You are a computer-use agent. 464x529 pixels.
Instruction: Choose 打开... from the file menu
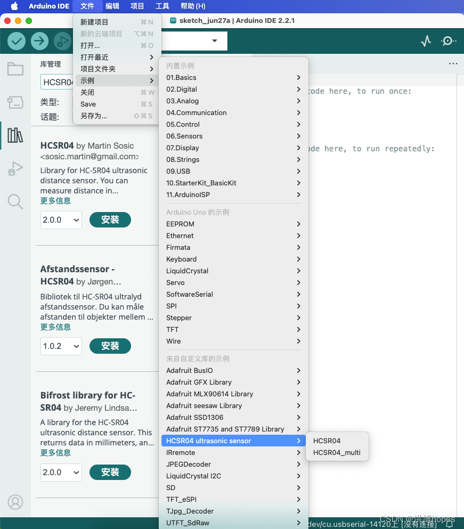tap(117, 45)
